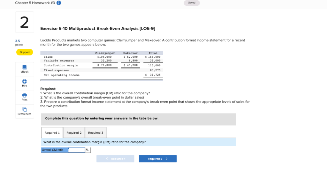Click requirement 2 about break-even dollar sales
Viewport: 327px width, 186px height.
[92, 97]
